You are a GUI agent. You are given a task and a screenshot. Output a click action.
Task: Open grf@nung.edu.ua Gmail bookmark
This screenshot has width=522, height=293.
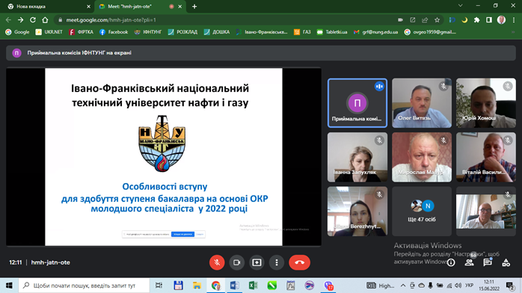tap(376, 32)
